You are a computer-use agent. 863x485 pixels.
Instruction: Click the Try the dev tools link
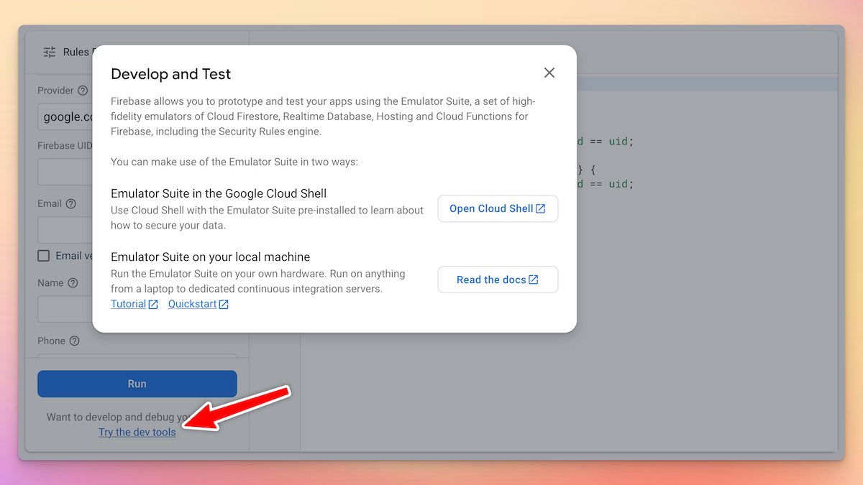pos(137,432)
